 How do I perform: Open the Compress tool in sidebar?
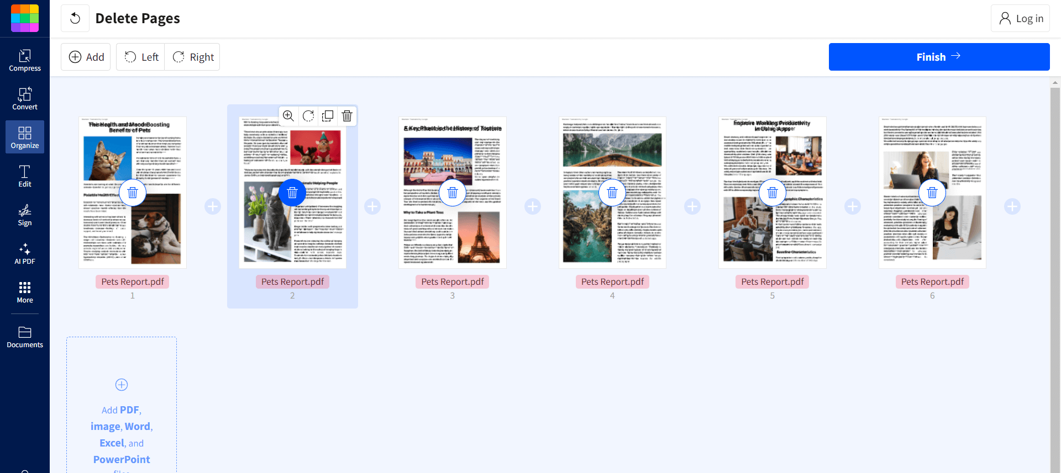click(25, 61)
